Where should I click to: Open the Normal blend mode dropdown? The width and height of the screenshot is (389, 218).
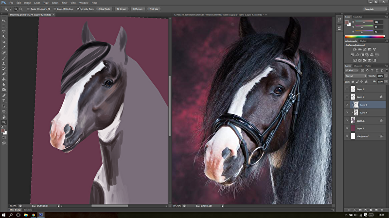coord(356,76)
